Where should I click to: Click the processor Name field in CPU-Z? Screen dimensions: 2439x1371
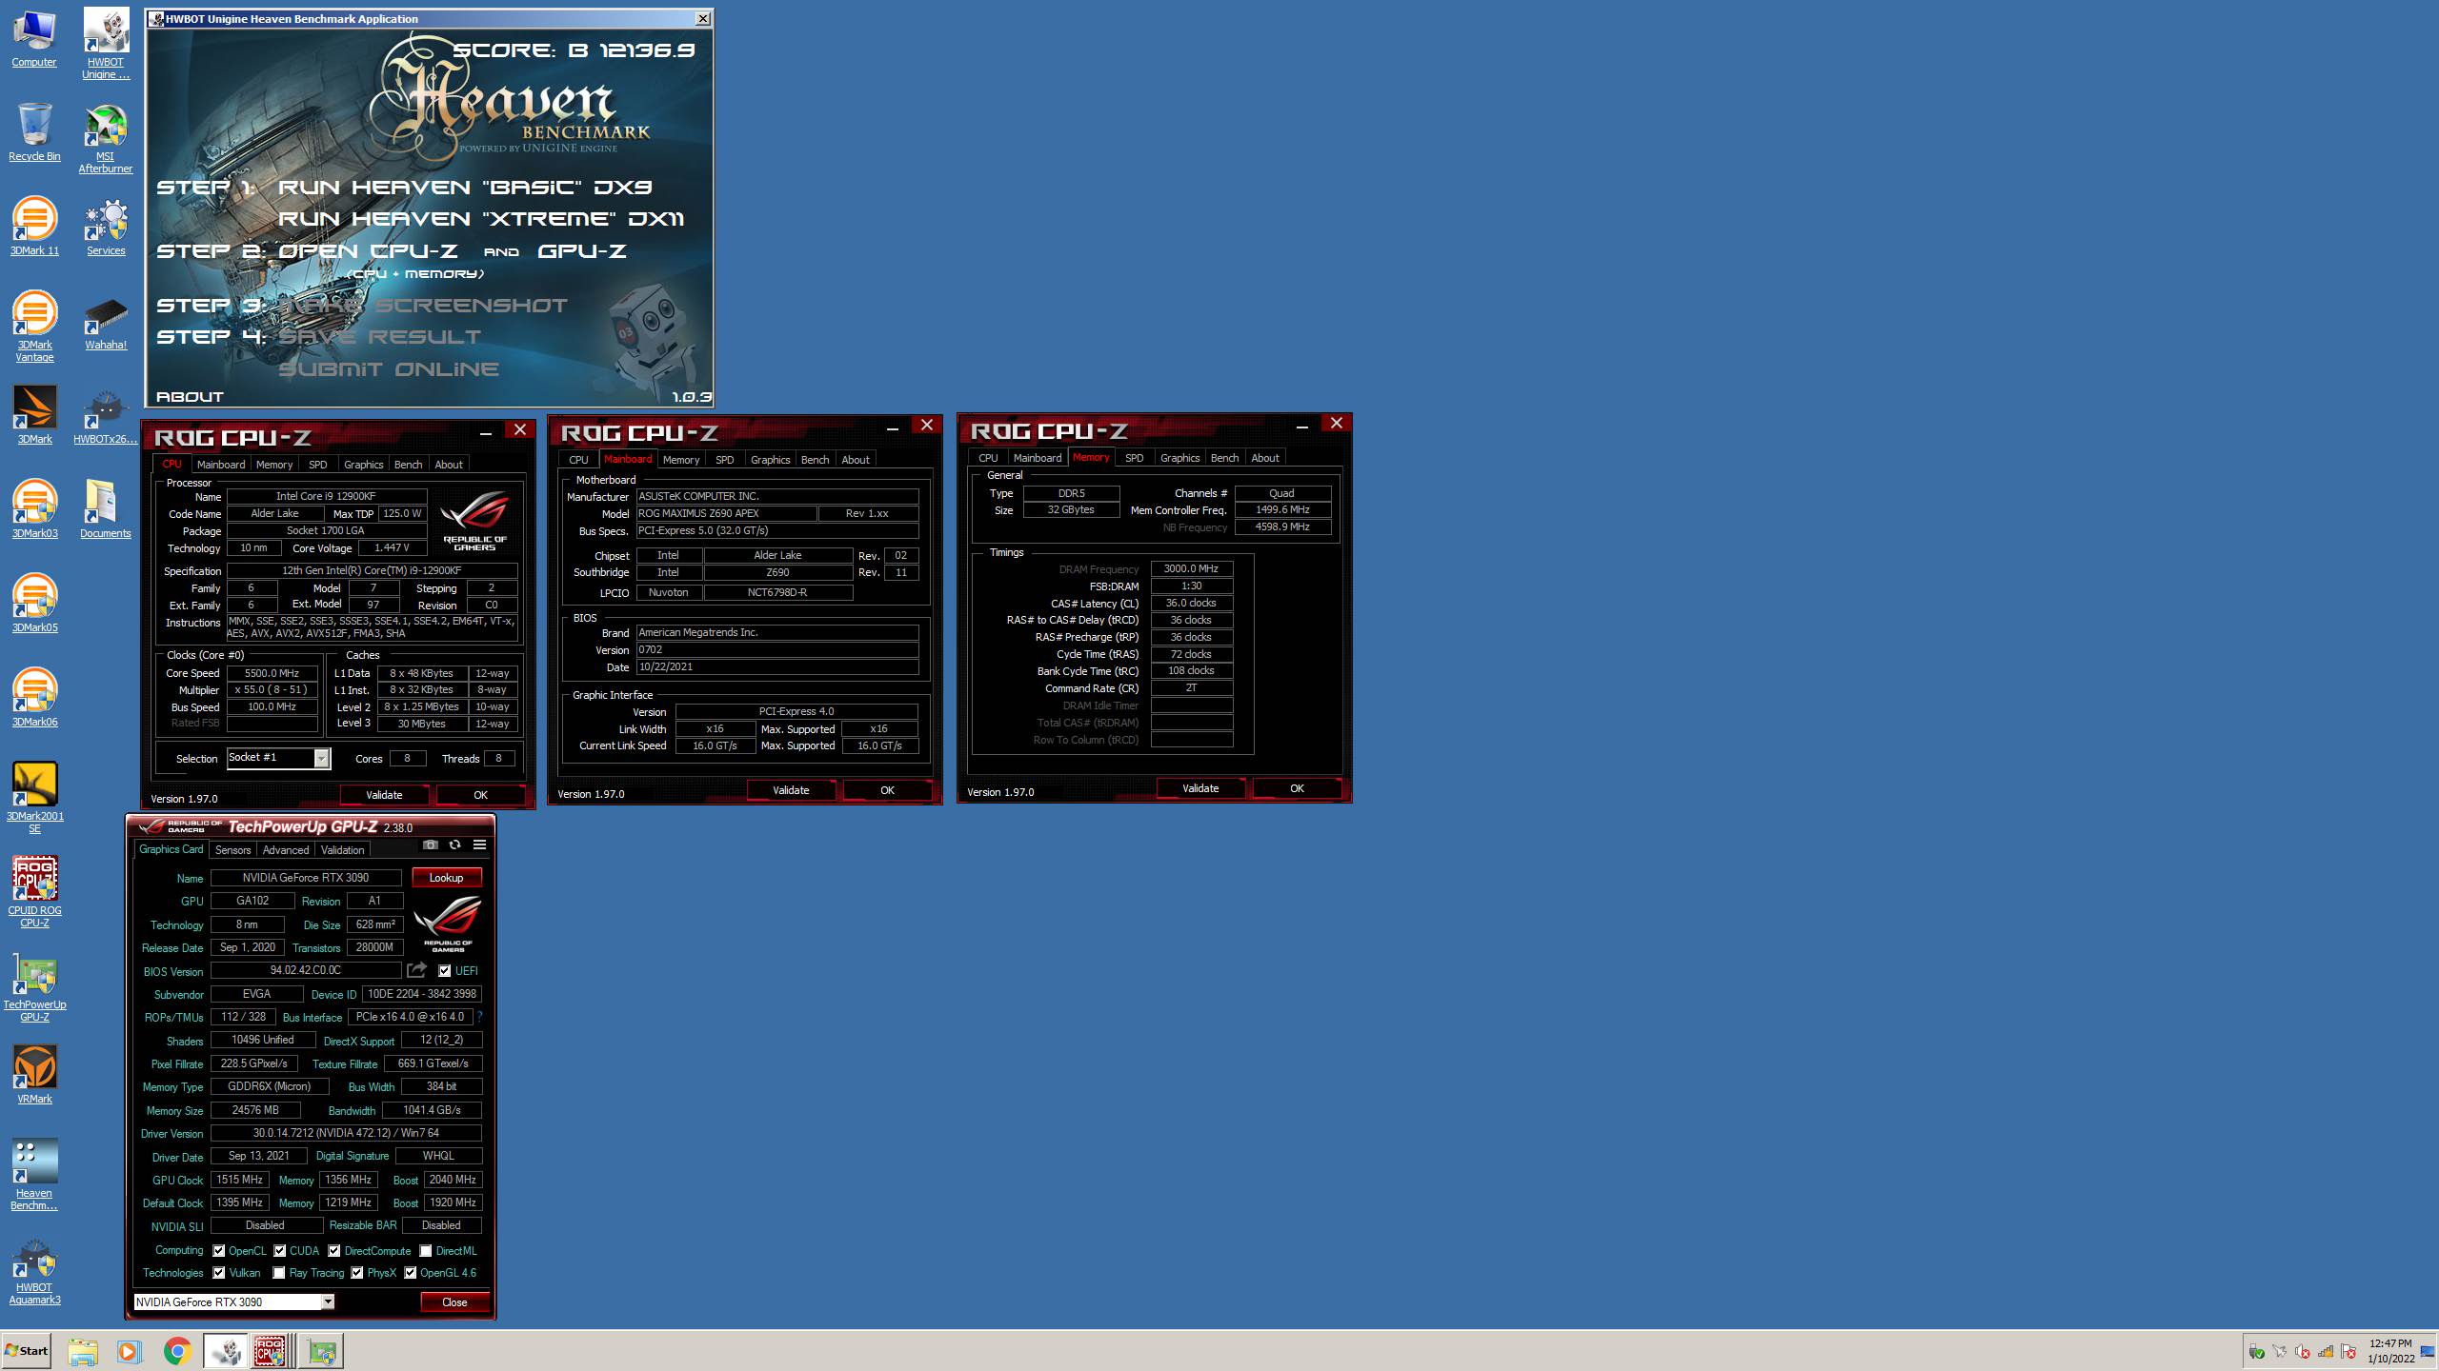click(x=326, y=496)
